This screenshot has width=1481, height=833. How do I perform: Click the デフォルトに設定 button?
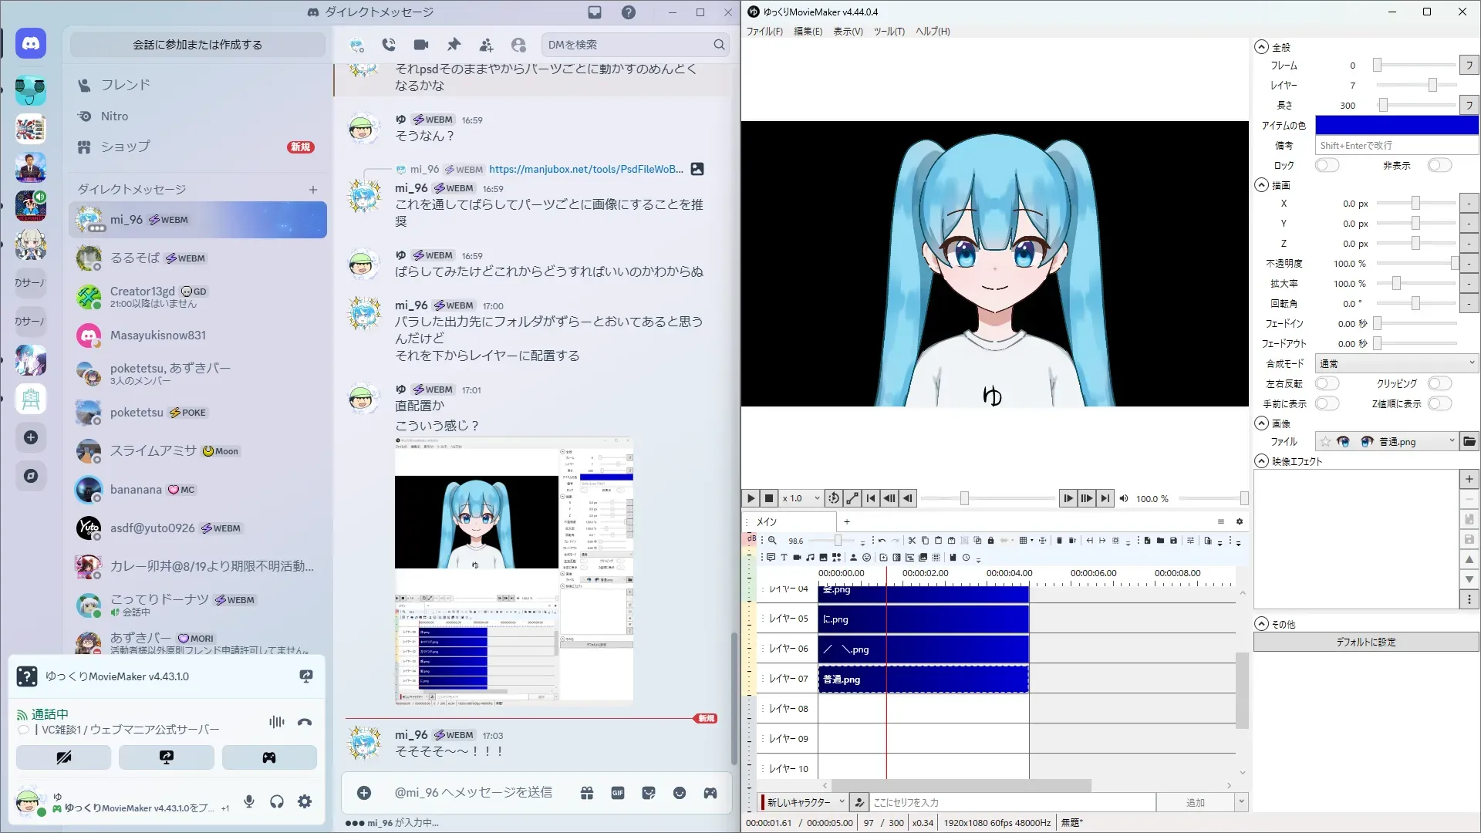1365,642
